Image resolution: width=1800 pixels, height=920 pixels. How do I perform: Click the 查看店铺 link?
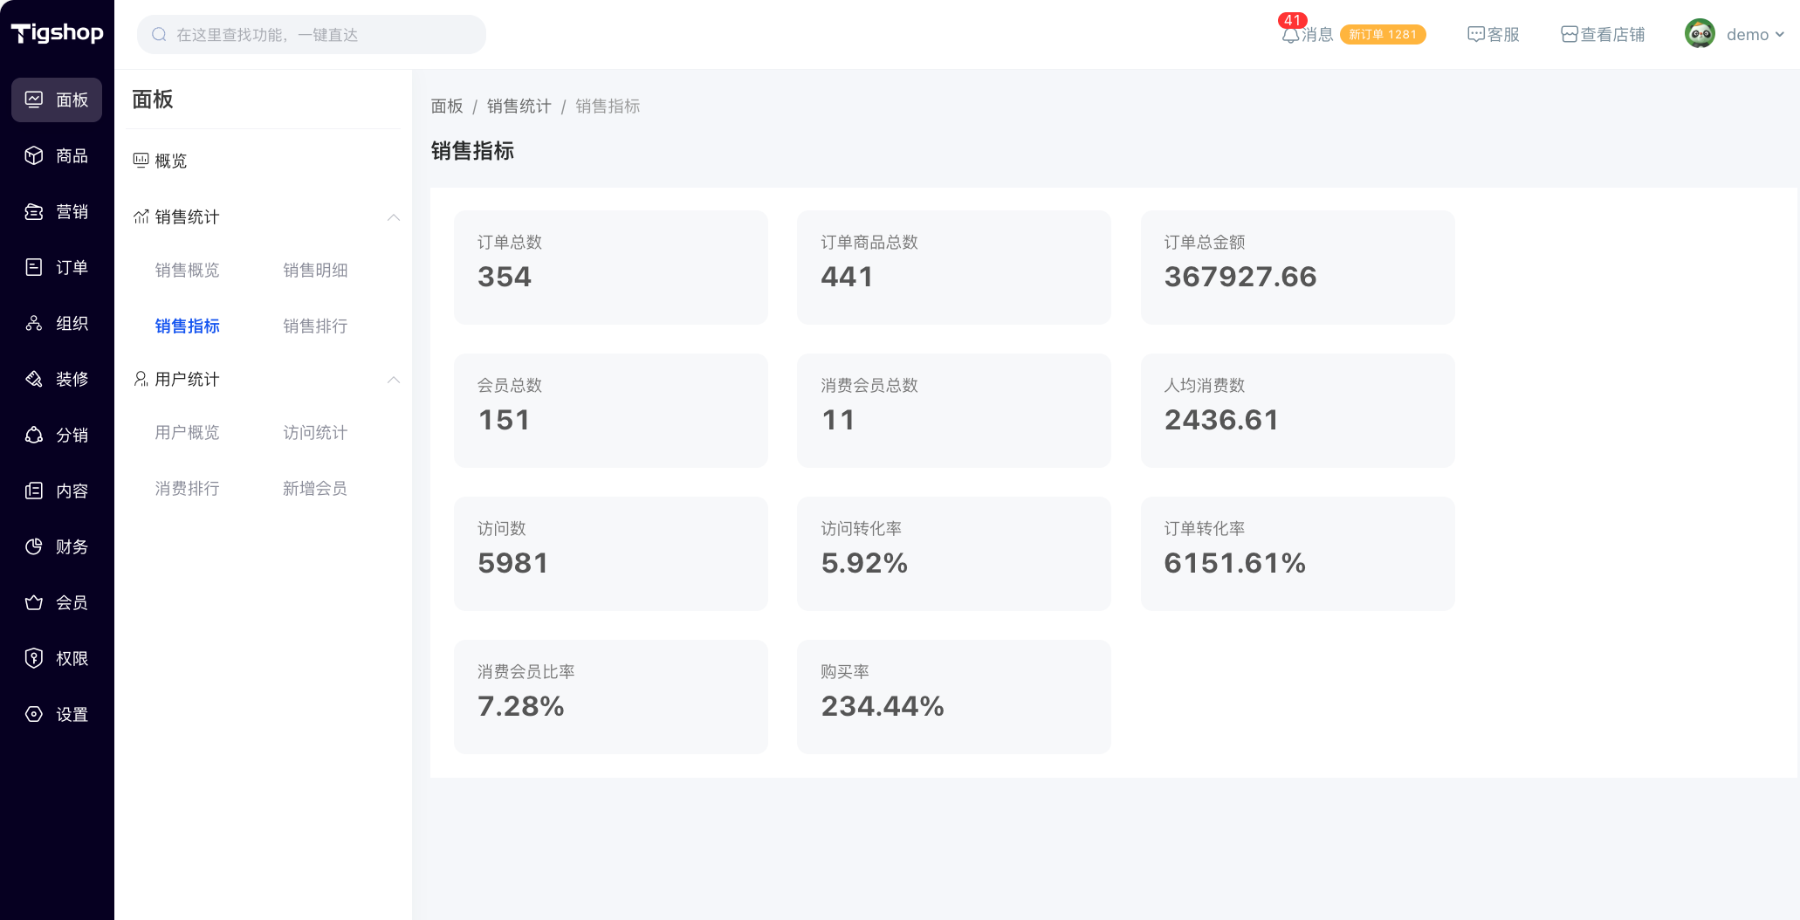click(x=1603, y=34)
